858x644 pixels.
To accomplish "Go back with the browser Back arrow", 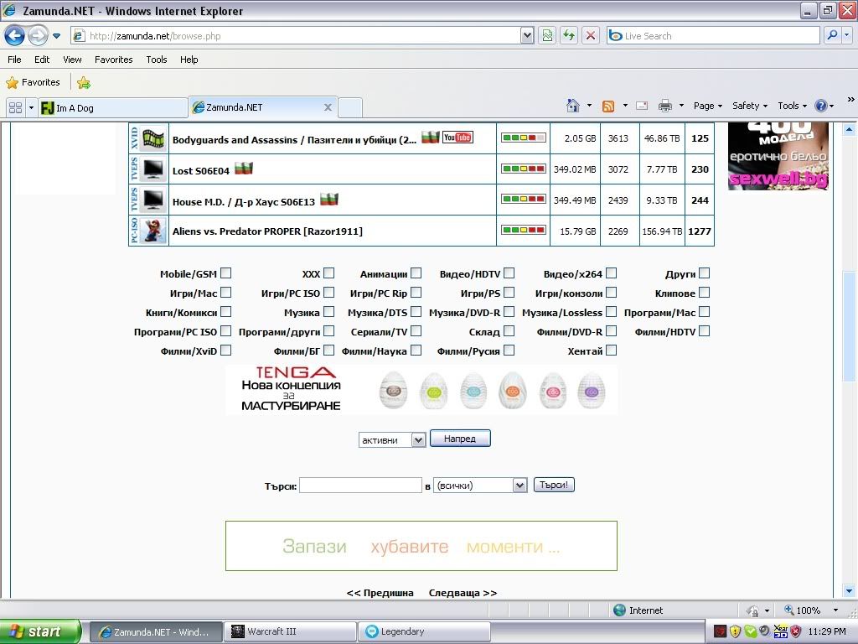I will click(x=14, y=36).
